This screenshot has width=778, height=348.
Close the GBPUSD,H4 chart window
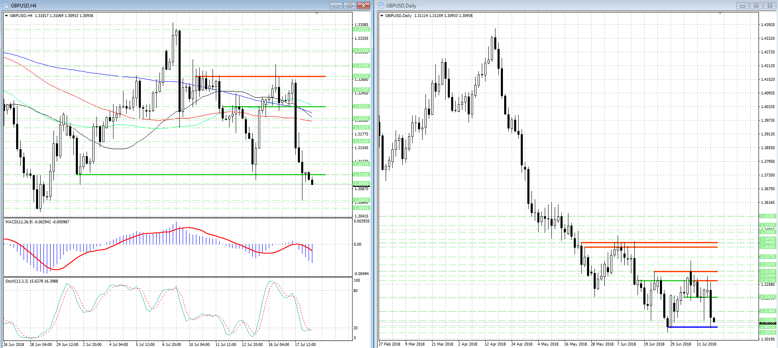click(x=363, y=5)
